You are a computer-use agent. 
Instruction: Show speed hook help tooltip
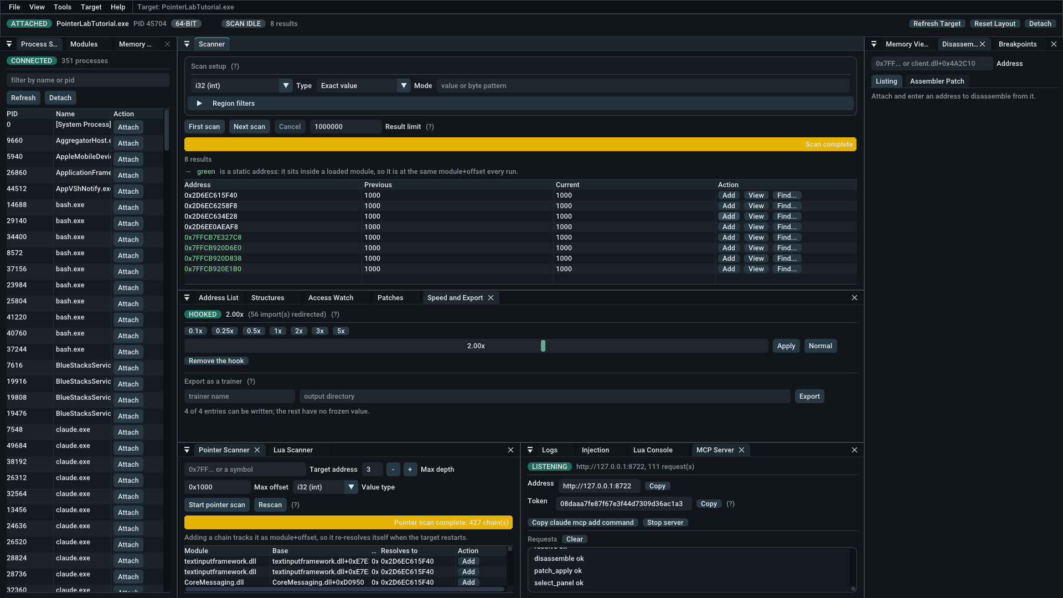pos(335,315)
